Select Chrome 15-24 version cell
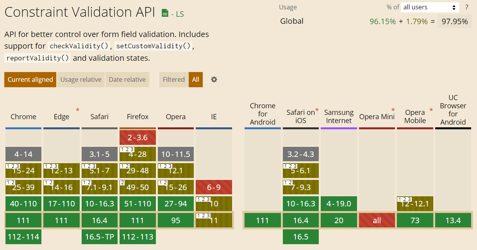This screenshot has width=477, height=250. click(x=23, y=171)
